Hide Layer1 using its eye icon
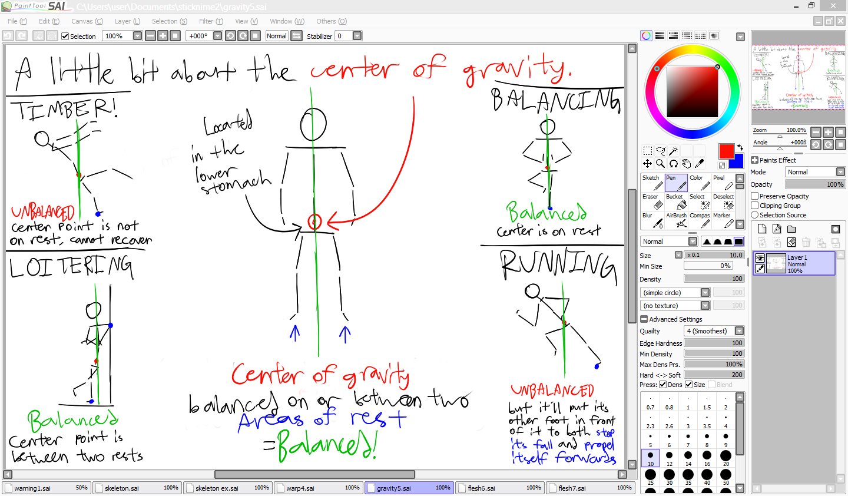 [x=760, y=258]
